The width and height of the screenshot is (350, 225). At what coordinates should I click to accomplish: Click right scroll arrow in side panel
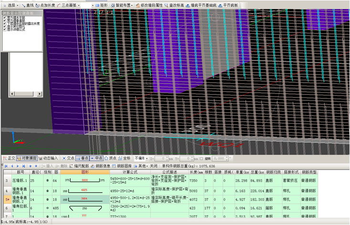click(40, 94)
